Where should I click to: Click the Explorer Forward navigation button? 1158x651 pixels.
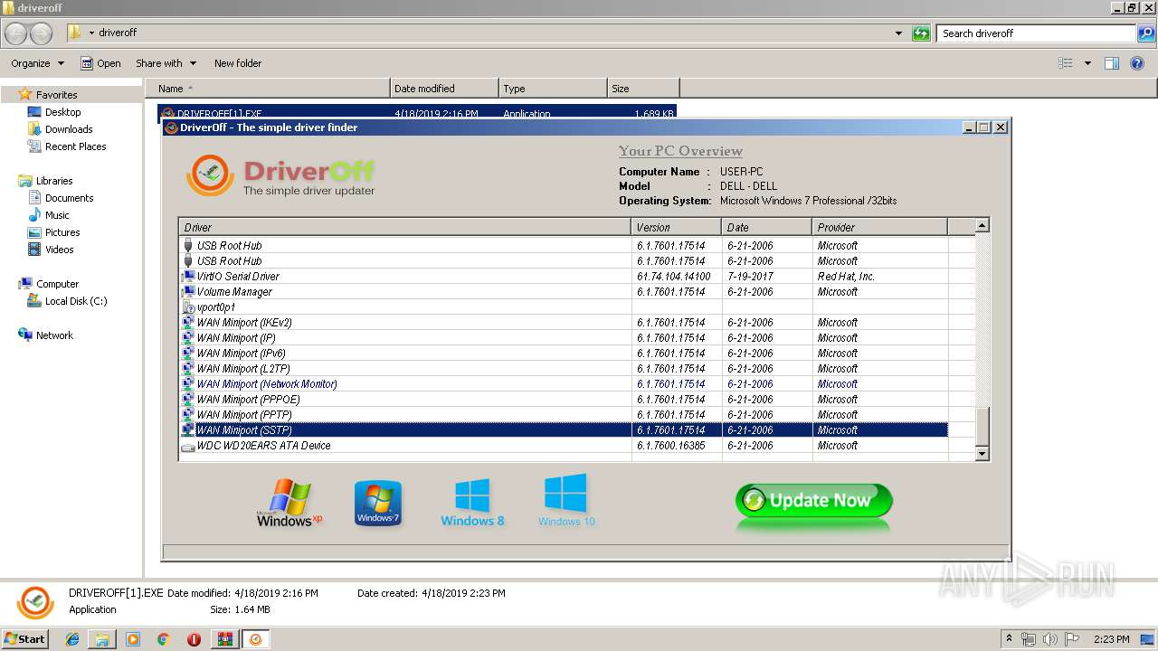(x=42, y=33)
